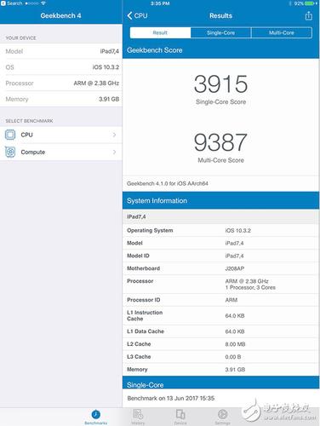Tap the 9387 multi-core score

point(220,142)
